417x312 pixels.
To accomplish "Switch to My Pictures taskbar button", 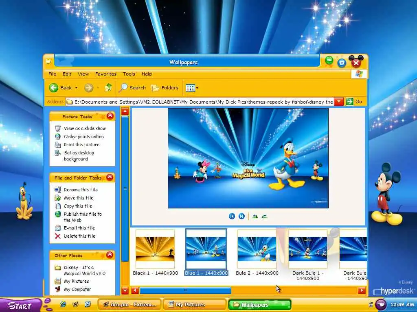I will click(194, 305).
